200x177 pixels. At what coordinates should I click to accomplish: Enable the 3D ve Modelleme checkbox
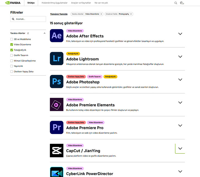12,39
